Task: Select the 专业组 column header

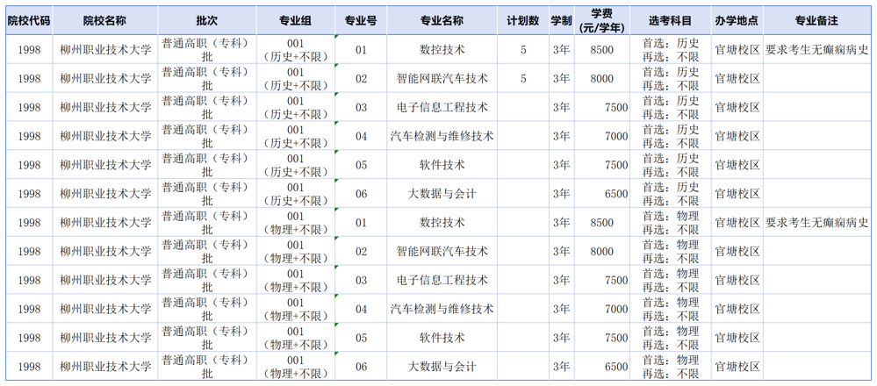Action: point(295,19)
